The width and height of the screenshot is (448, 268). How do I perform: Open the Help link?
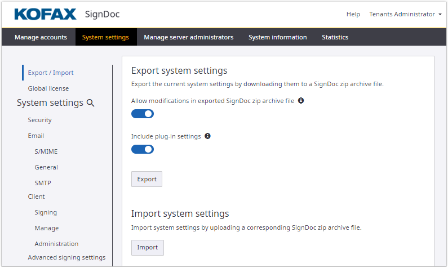[353, 14]
